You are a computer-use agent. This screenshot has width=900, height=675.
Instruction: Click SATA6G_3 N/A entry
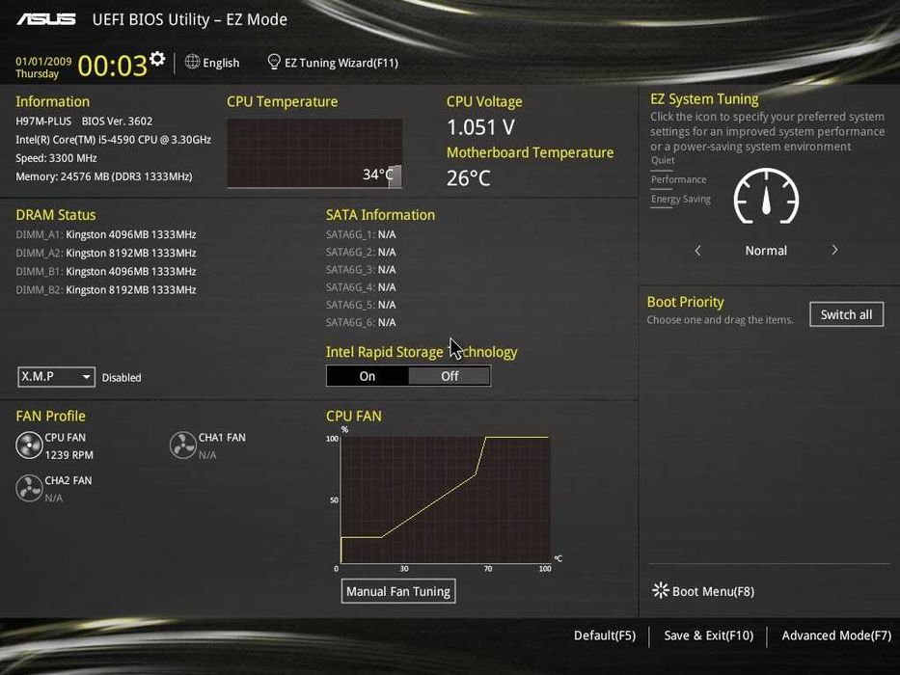361,270
